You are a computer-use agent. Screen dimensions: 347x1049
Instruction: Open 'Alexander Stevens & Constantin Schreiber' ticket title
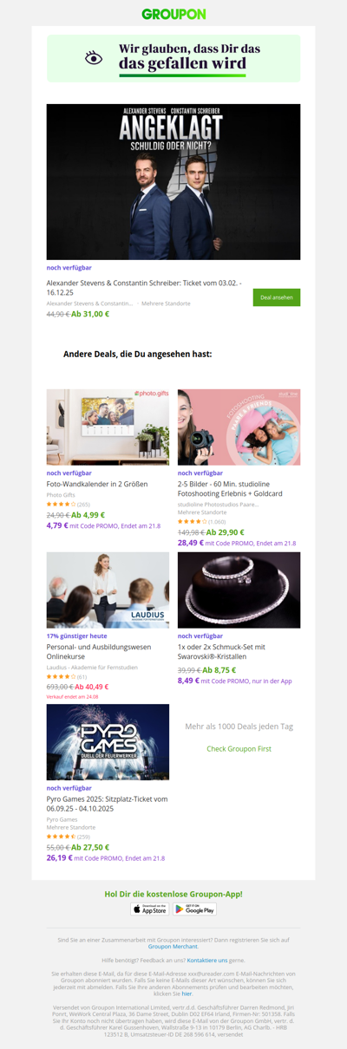pos(145,287)
